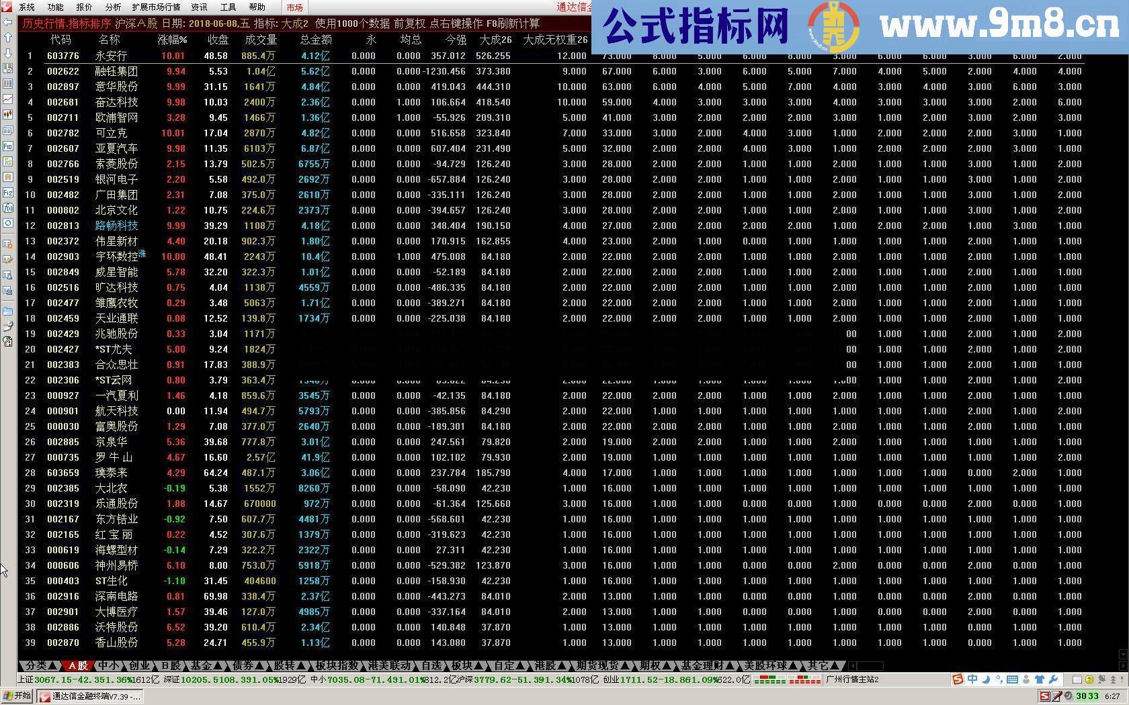Toggle Sogou full/half width moon icon
The height and width of the screenshot is (705, 1129).
986,679
